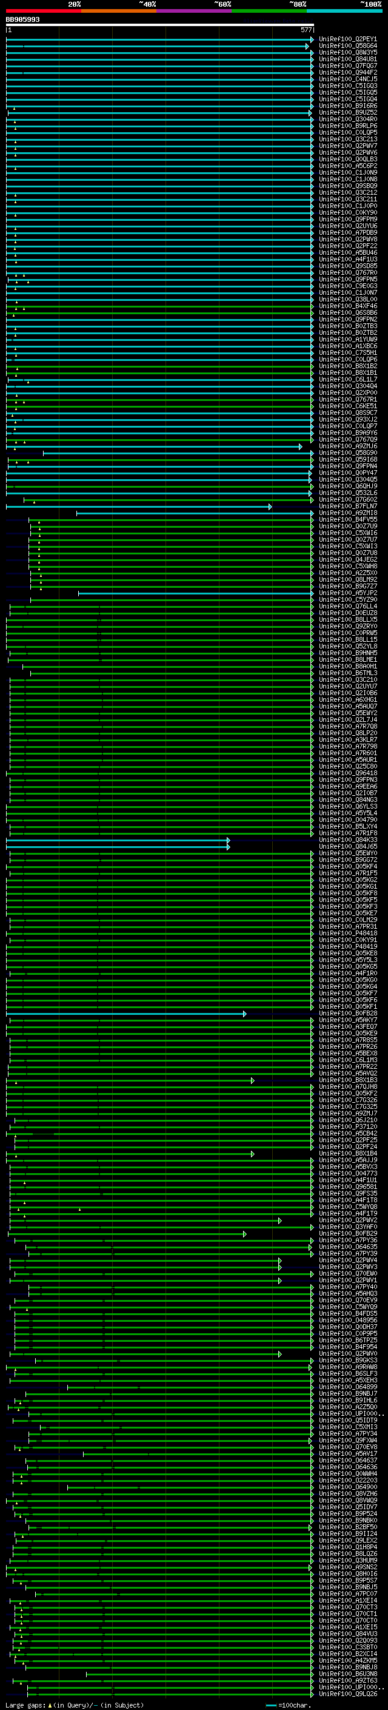
Task: Click the purple ~60% identity color segment
Action: [x=195, y=11]
